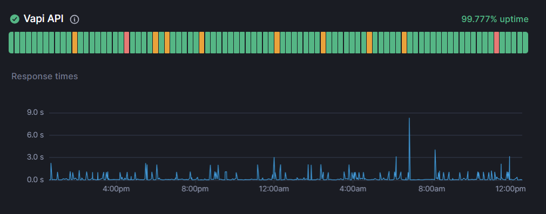Click the 8:00pm time axis label

coord(196,189)
